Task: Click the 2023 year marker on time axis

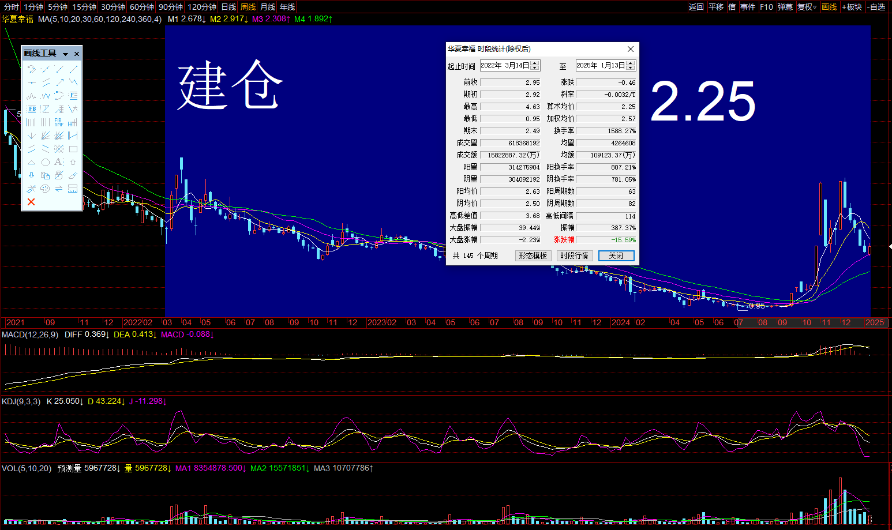Action: 376,322
